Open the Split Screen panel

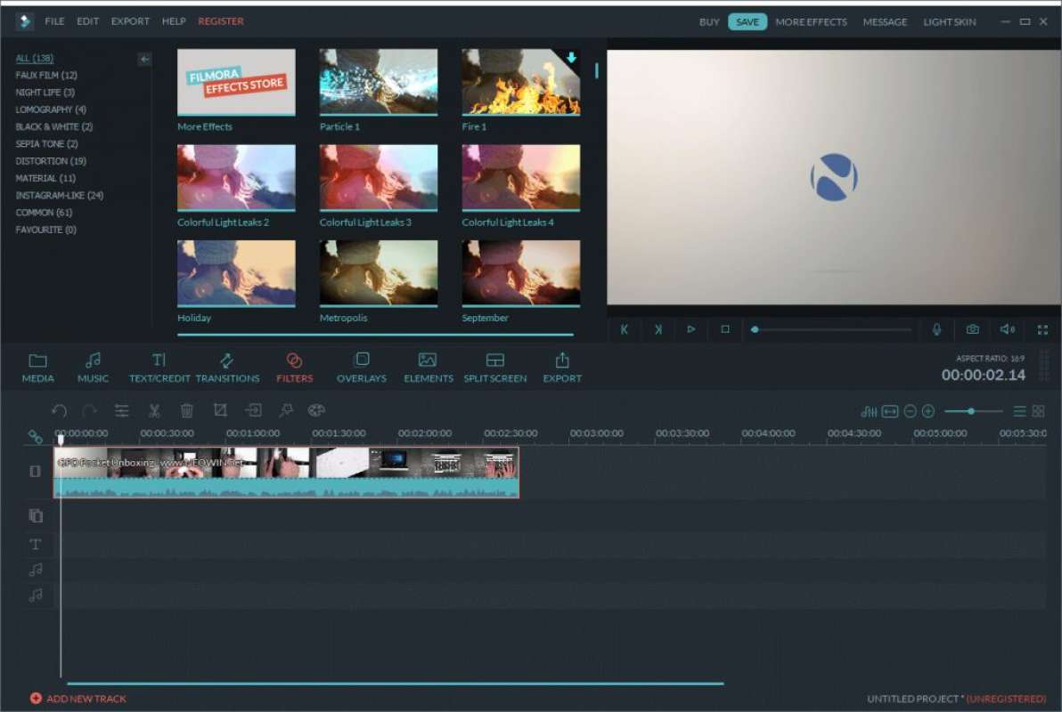[x=494, y=367]
